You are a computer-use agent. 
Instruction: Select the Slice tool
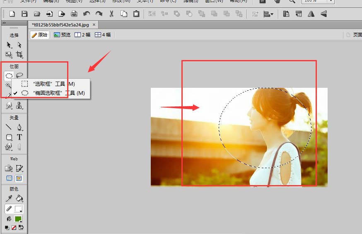click(19, 168)
